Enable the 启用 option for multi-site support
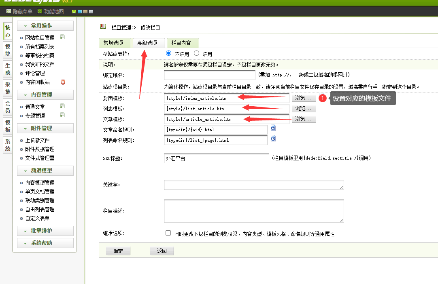The width and height of the screenshot is (438, 284). (x=196, y=53)
